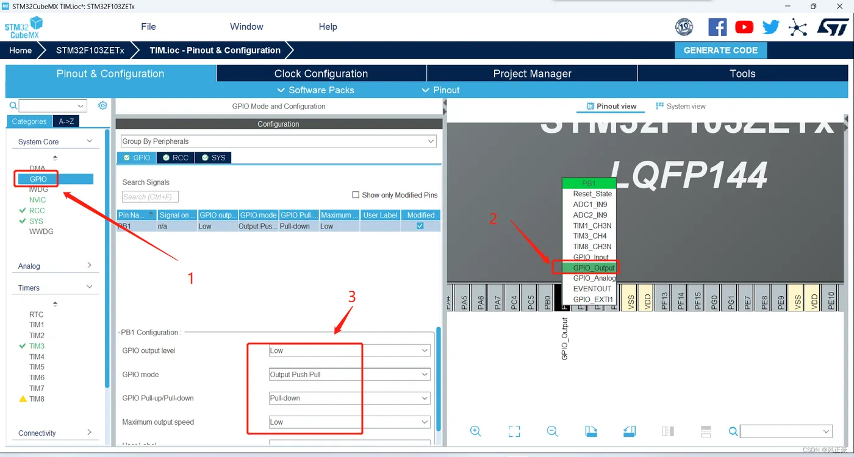The image size is (854, 457).
Task: Zoom in on the pinout view
Action: [476, 431]
